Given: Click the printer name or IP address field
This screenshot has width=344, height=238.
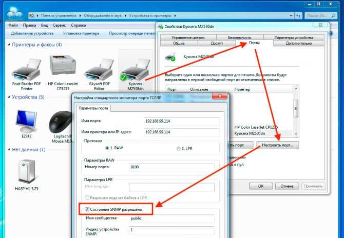Looking at the screenshot, I should 182,132.
